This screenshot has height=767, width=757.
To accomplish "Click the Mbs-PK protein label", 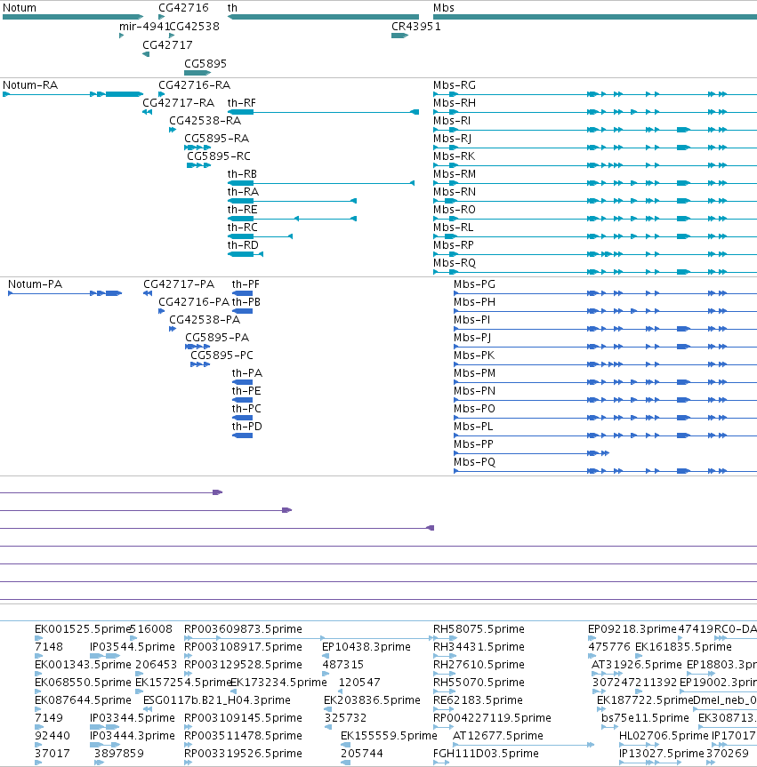I will [x=474, y=356].
